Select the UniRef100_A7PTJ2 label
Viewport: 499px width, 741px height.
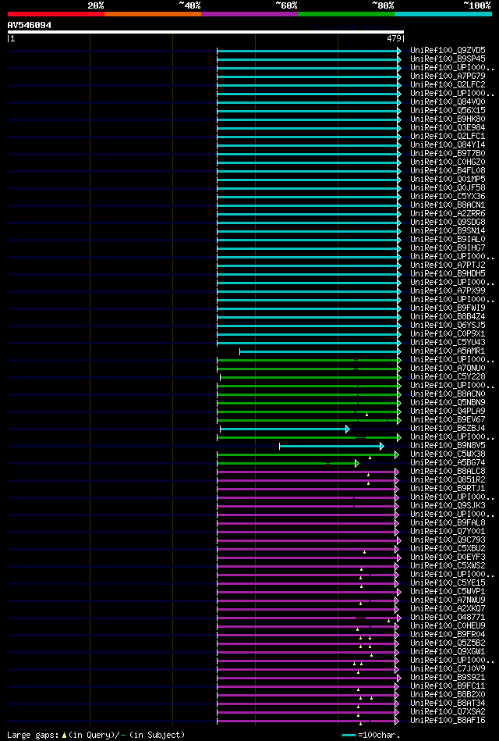(448, 265)
